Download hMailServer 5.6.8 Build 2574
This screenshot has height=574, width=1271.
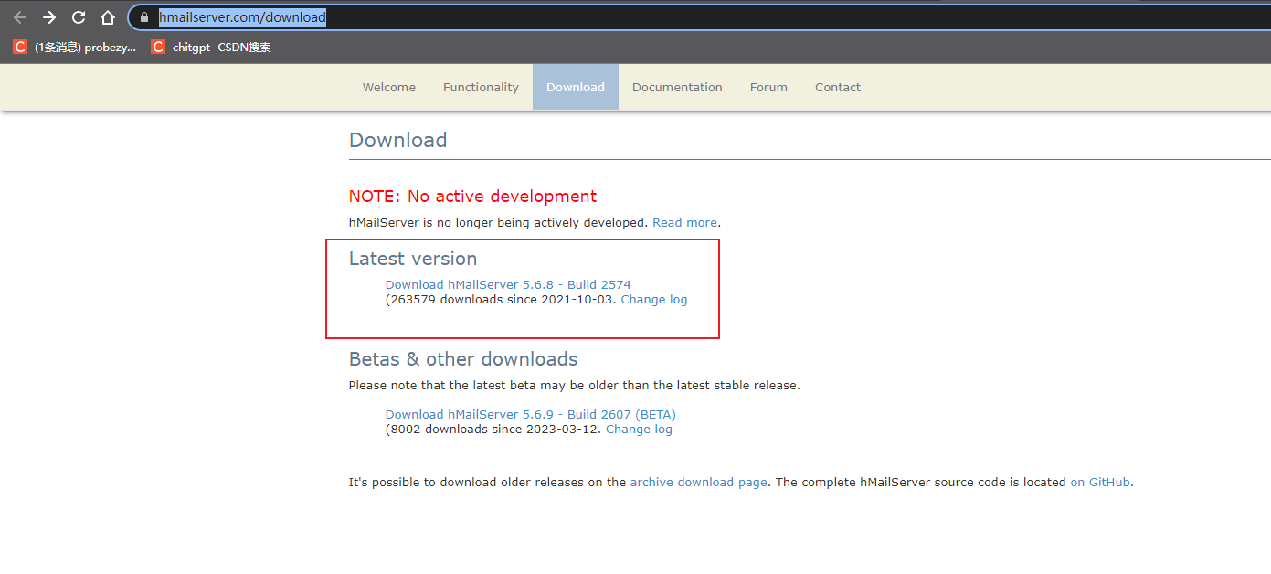click(508, 284)
